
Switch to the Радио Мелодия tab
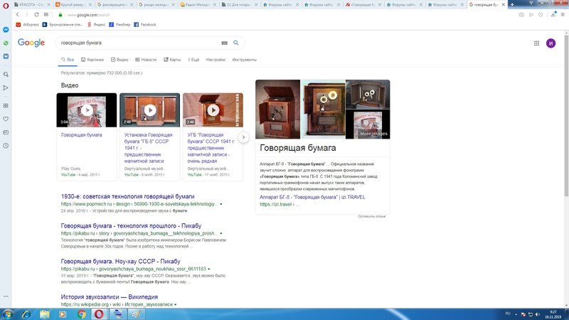point(198,5)
